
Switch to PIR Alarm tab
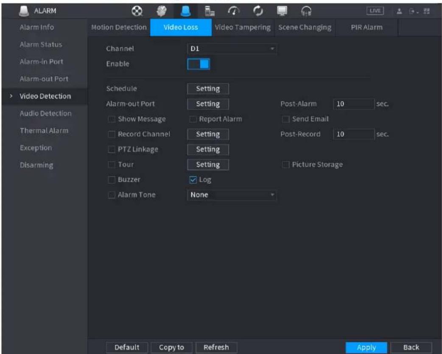point(367,27)
